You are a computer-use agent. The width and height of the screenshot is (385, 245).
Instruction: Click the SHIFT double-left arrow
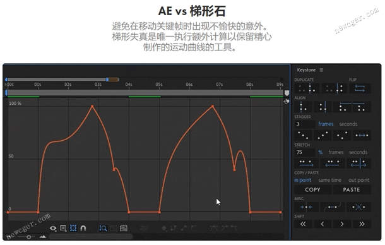click(x=303, y=224)
